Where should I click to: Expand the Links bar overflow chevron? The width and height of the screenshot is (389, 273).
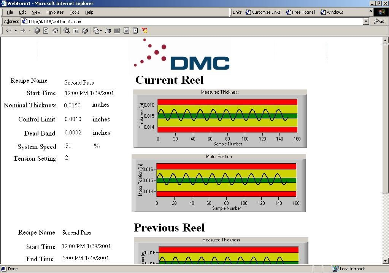[371, 11]
